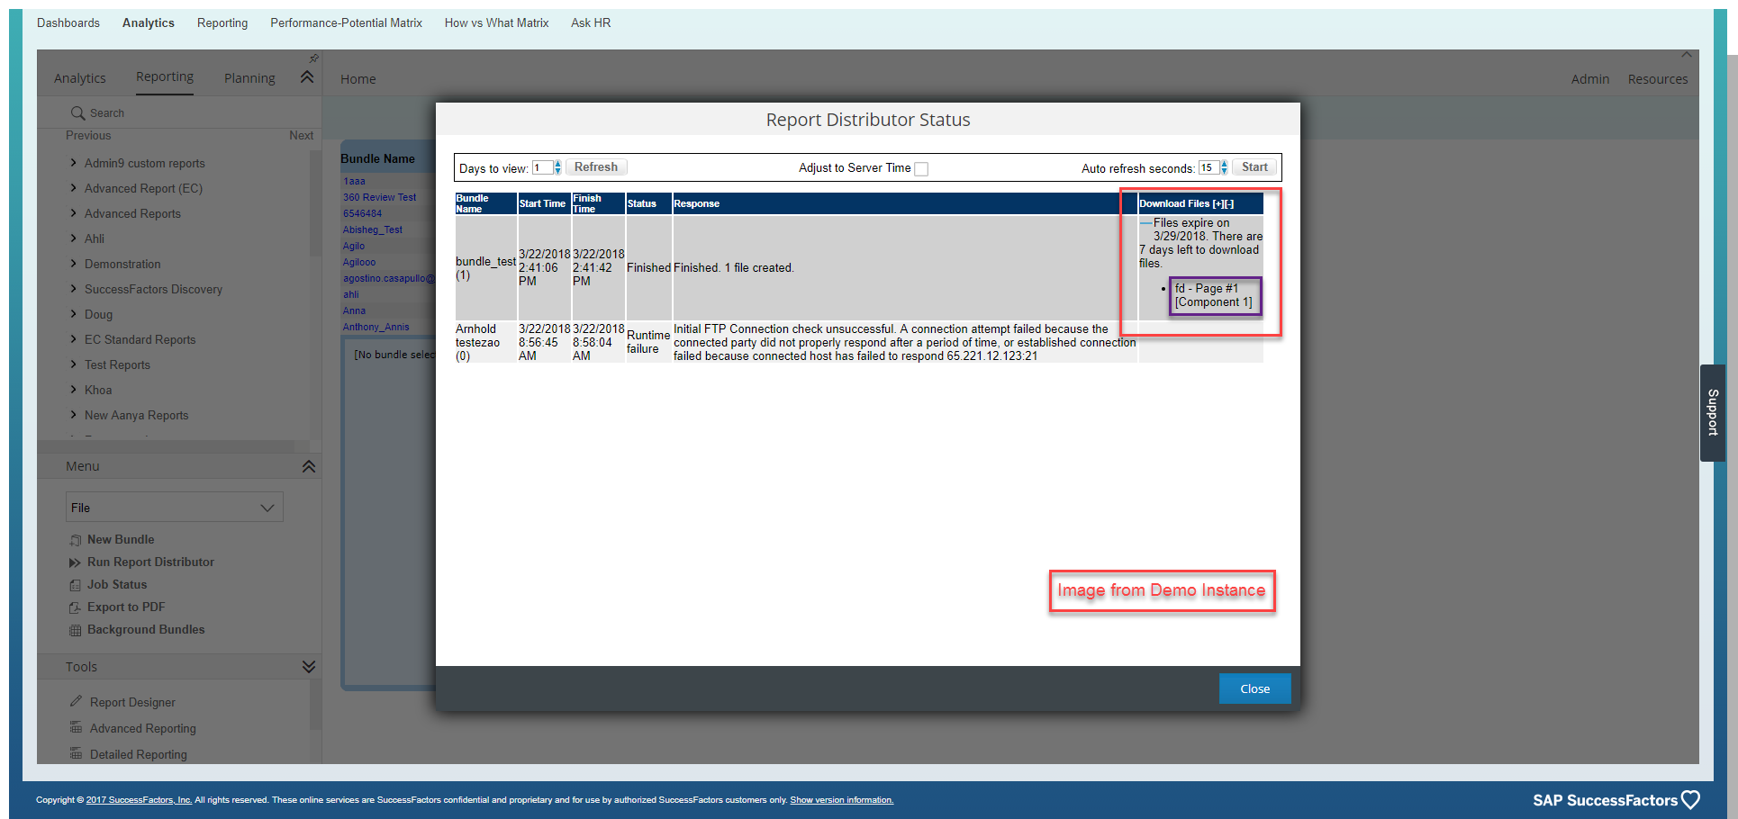This screenshot has height=819, width=1738.
Task: Collapse all download files with [-]
Action: 1228,204
